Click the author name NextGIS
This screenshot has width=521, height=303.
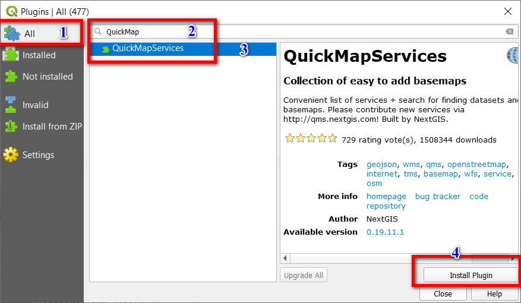(382, 219)
